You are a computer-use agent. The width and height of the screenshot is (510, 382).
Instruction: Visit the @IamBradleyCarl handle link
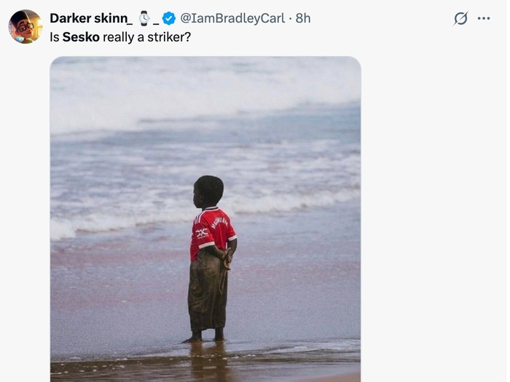(x=232, y=18)
